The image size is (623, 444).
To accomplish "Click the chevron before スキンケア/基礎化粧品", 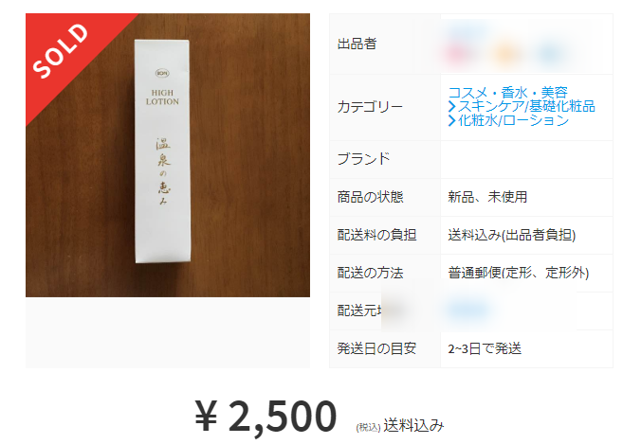I will pos(451,107).
